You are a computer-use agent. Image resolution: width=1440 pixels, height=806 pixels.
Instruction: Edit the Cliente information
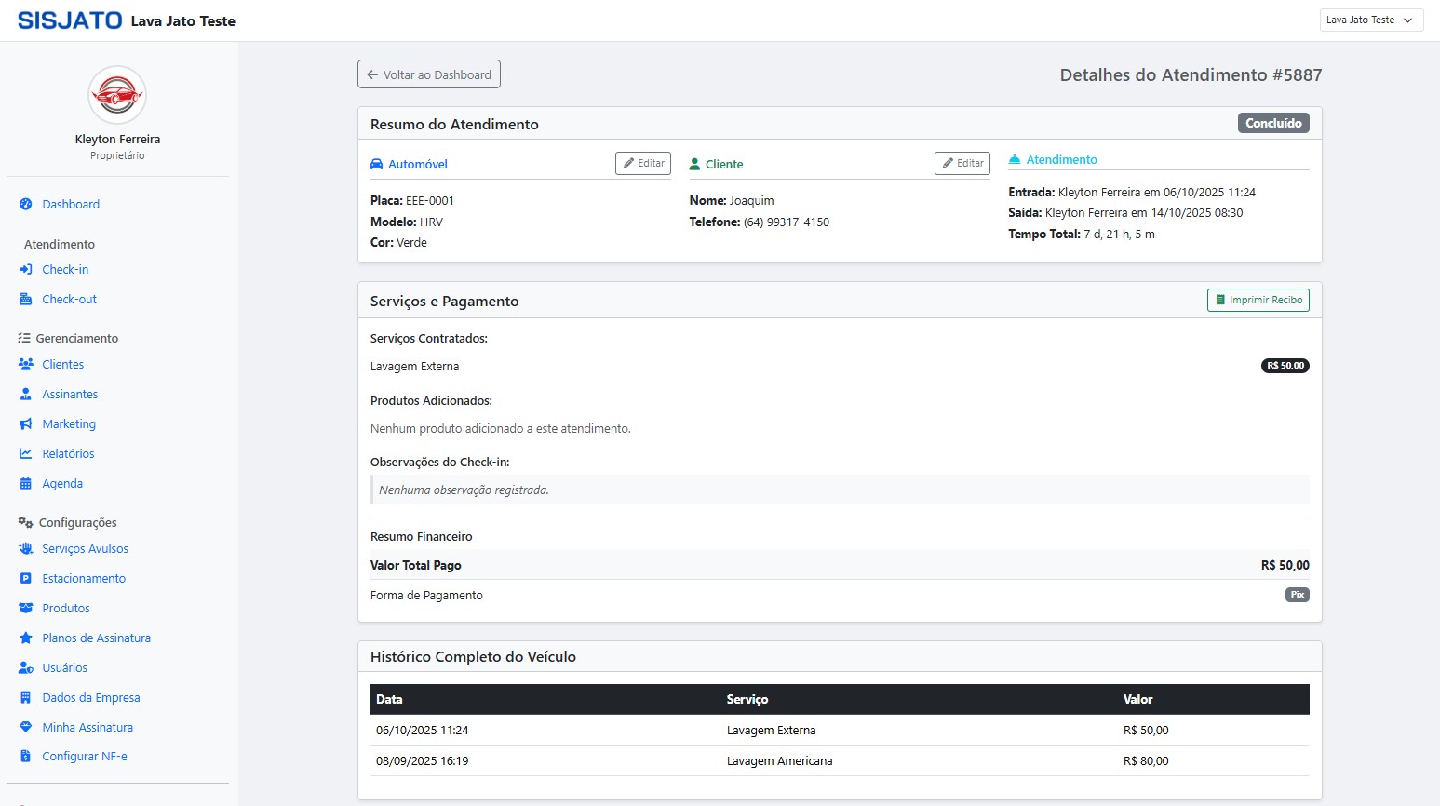tap(962, 163)
